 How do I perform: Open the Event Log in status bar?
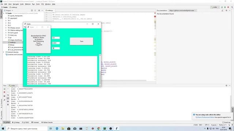(x=226, y=122)
